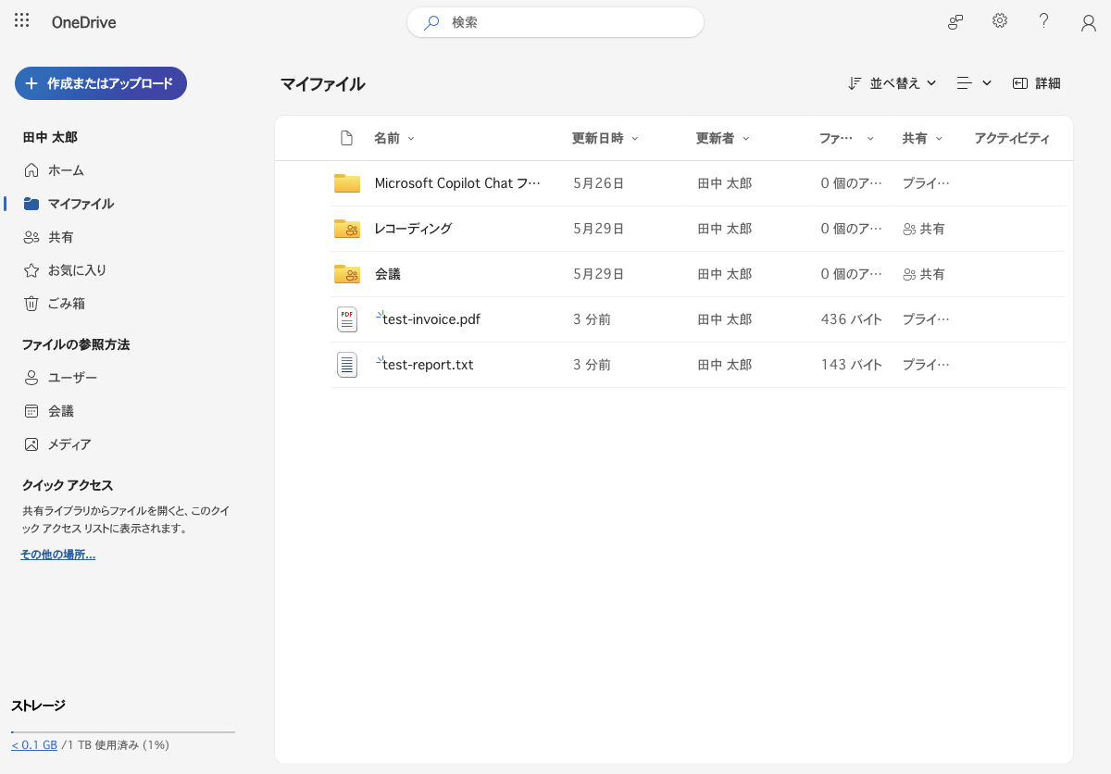Open the account profile icon
This screenshot has width=1111, height=774.
pyautogui.click(x=1089, y=22)
